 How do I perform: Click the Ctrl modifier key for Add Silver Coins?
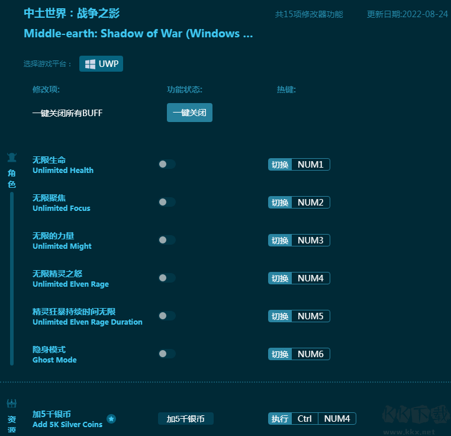pos(304,419)
